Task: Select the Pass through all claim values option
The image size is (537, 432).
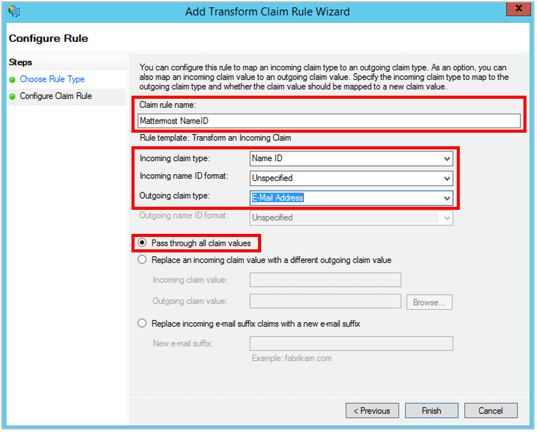Action: coord(142,243)
